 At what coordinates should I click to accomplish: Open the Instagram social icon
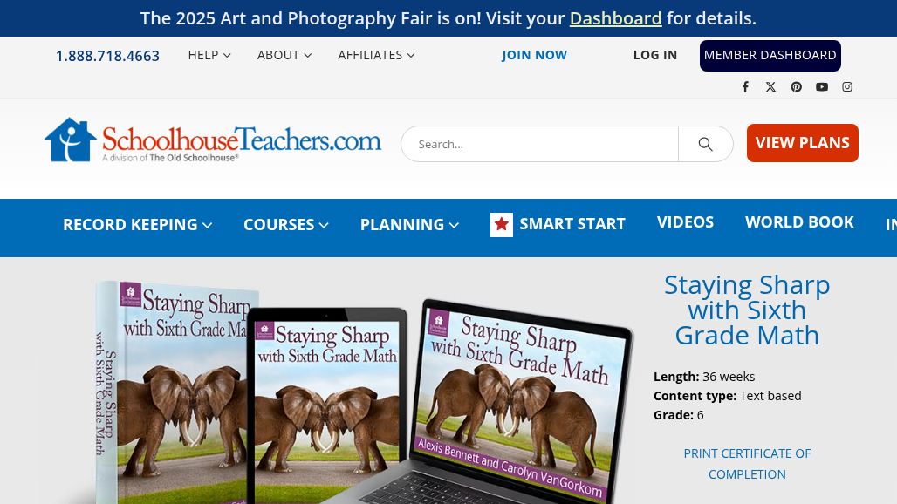coord(847,87)
